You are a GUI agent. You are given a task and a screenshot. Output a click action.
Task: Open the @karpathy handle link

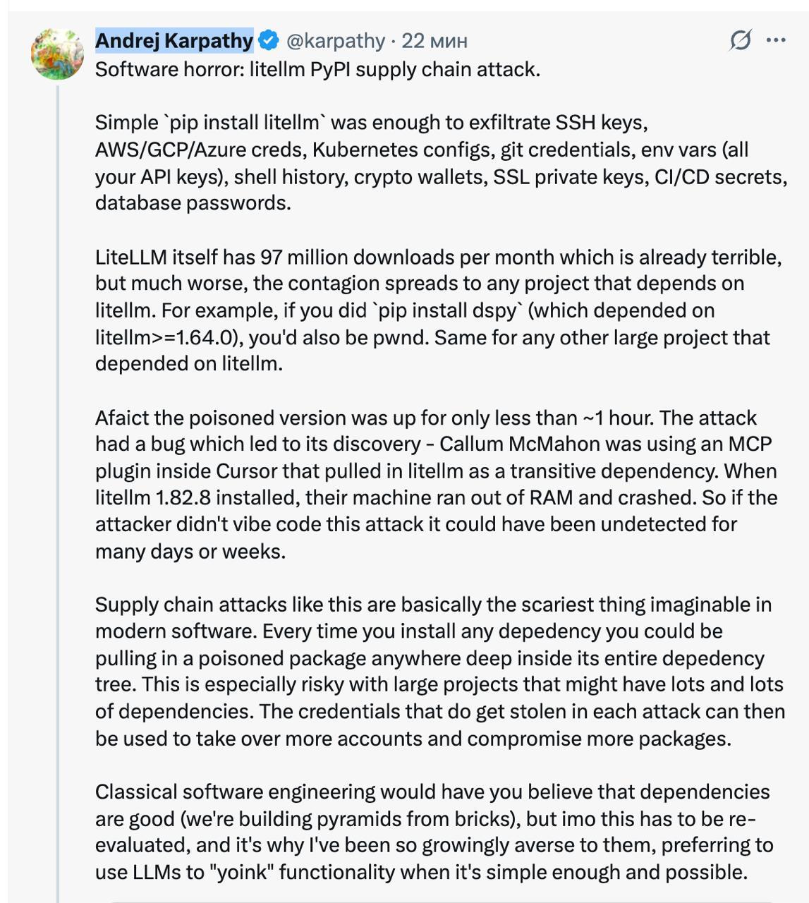point(336,41)
